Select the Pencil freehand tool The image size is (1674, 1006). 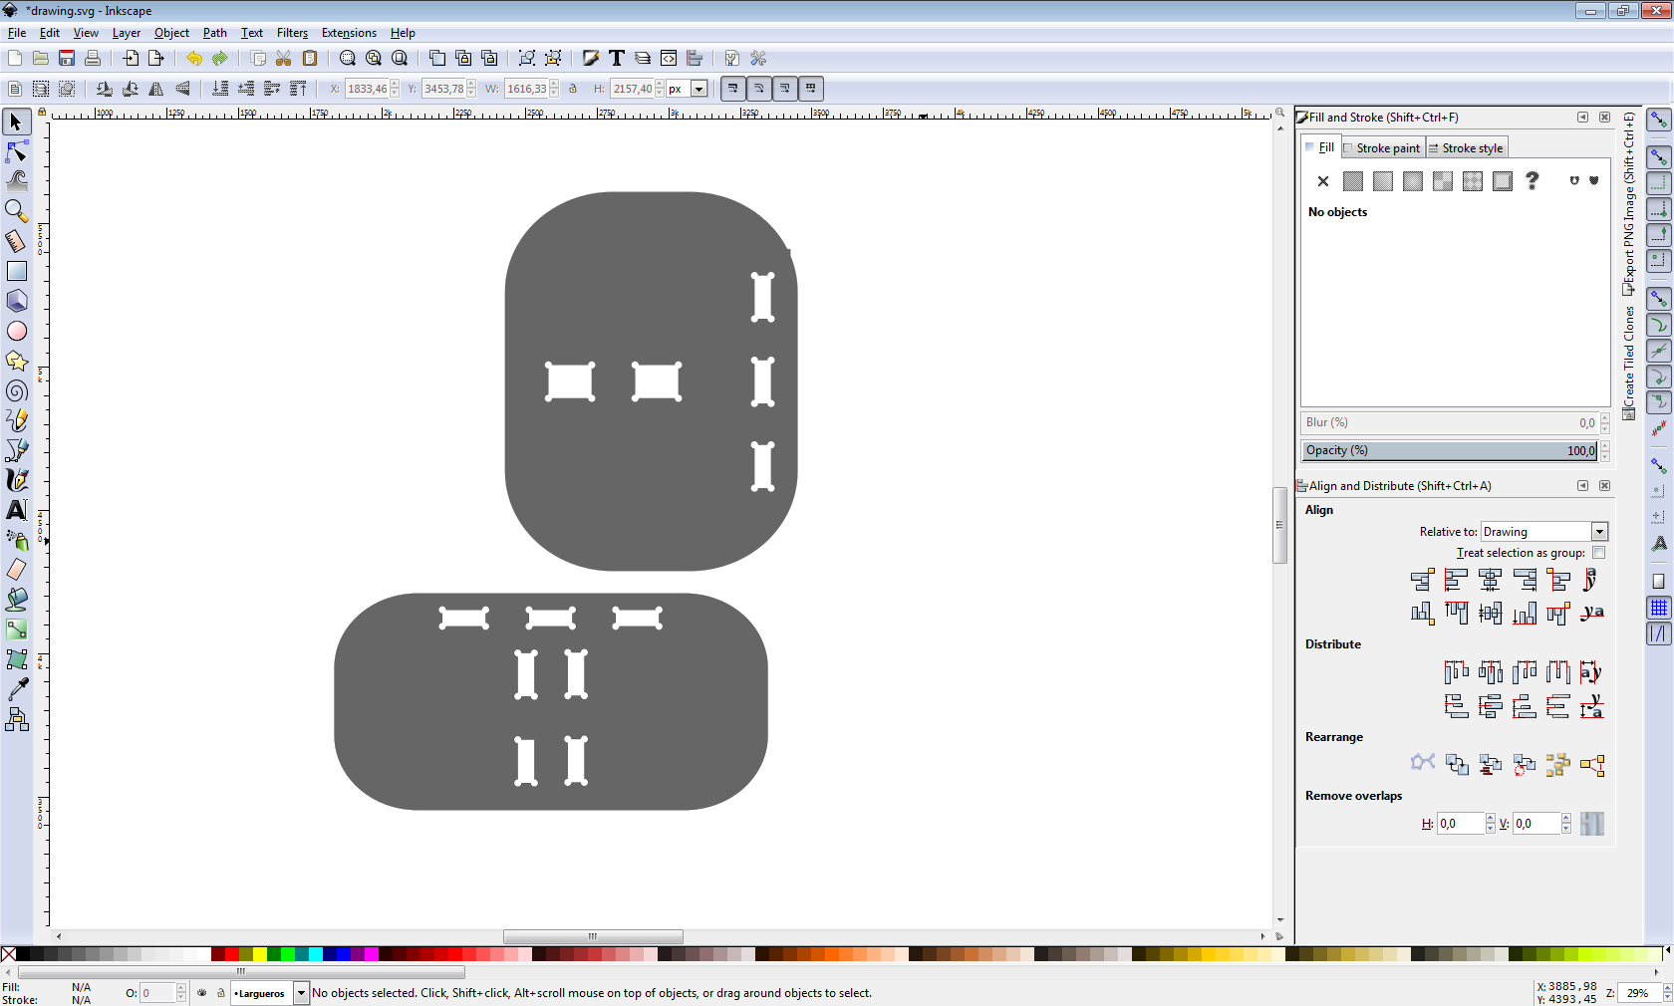coord(17,420)
